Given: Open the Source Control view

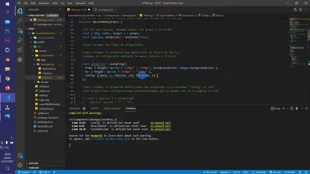Looking at the screenshot, I should pos(20,30).
